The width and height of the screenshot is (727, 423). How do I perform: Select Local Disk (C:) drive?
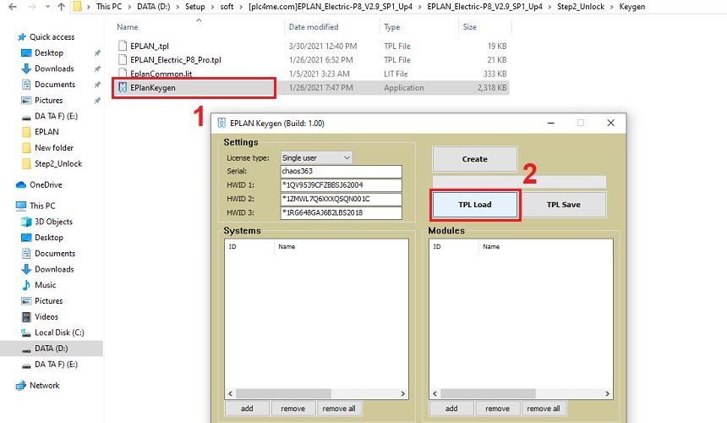pos(58,332)
